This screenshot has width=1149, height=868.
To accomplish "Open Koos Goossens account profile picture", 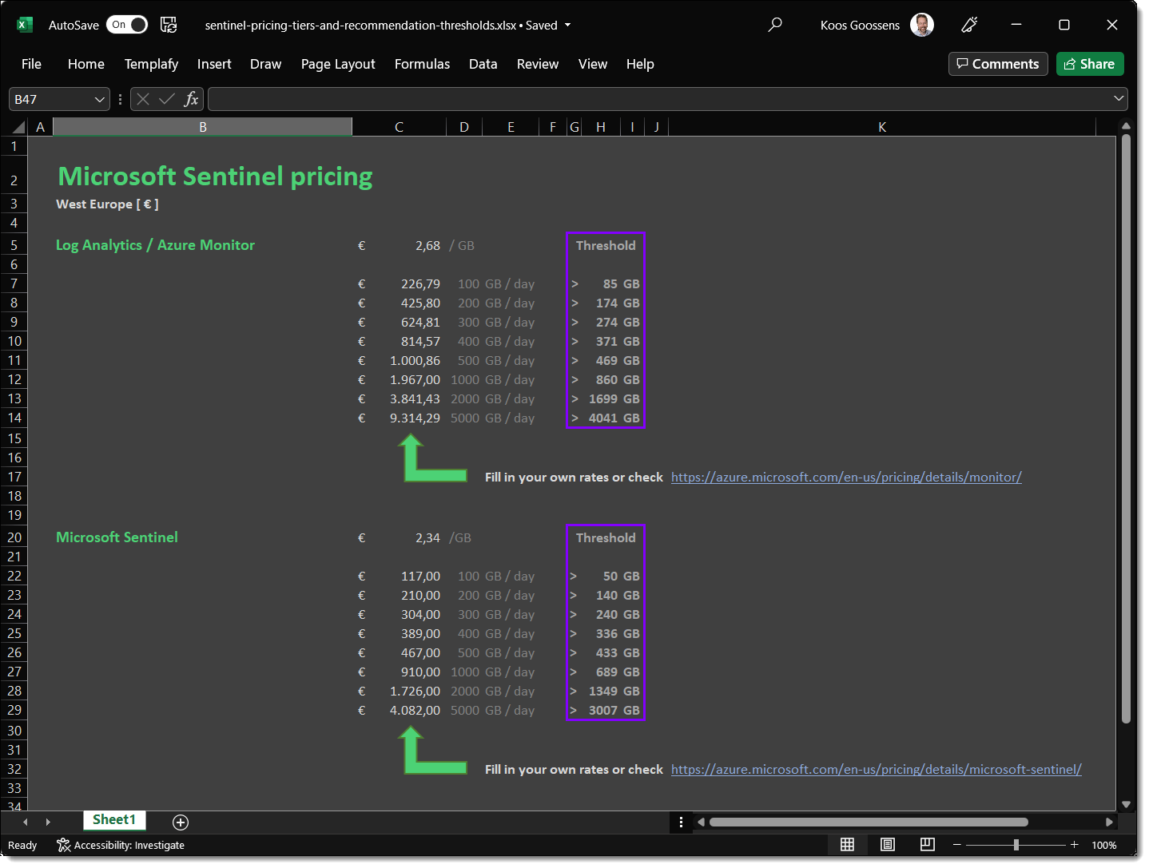I will tap(922, 25).
